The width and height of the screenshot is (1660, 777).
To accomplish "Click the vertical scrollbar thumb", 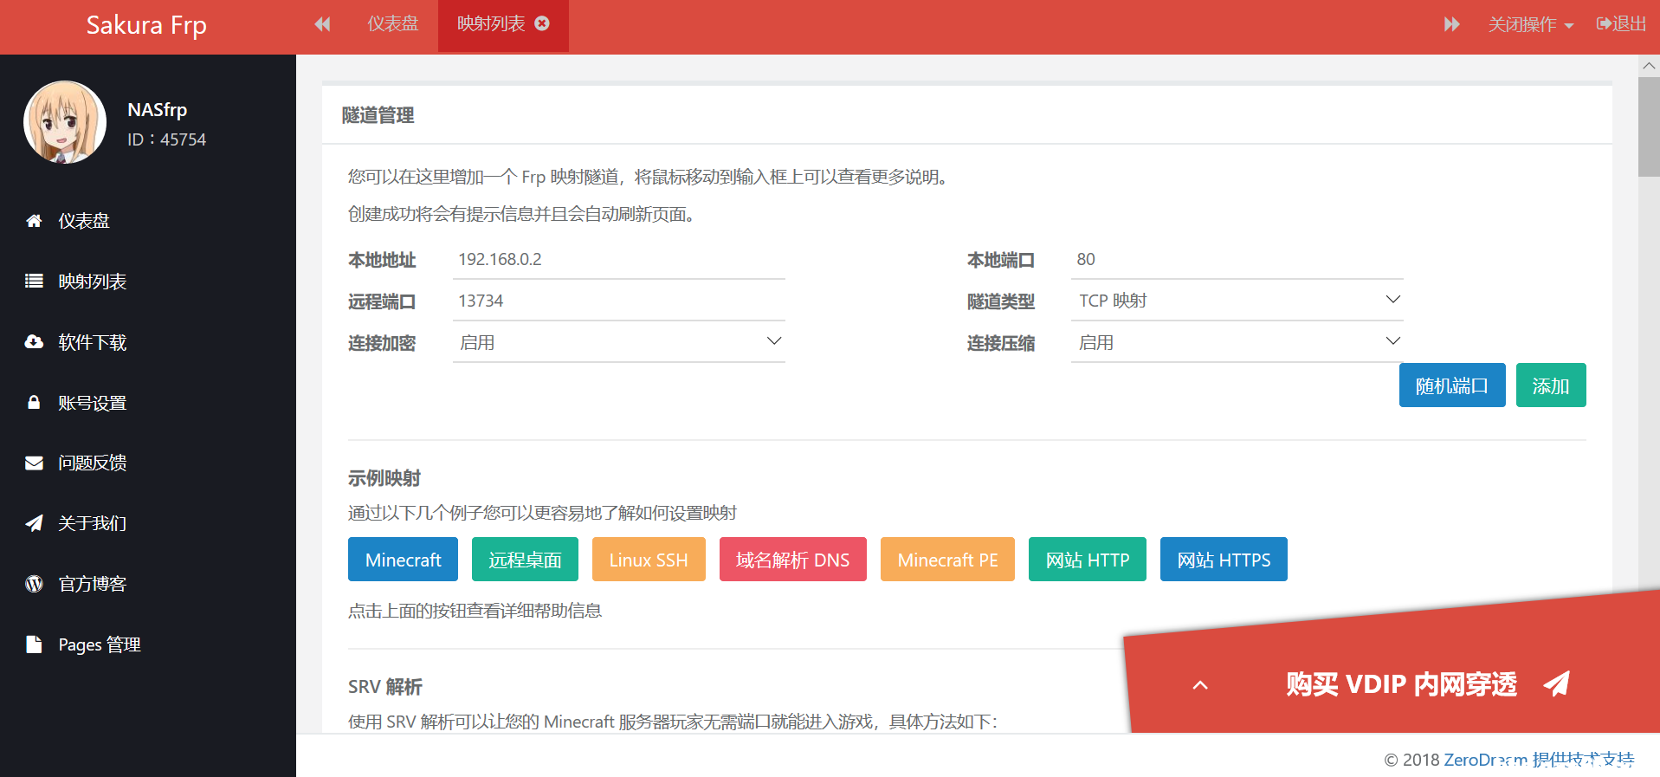I will pyautogui.click(x=1649, y=126).
